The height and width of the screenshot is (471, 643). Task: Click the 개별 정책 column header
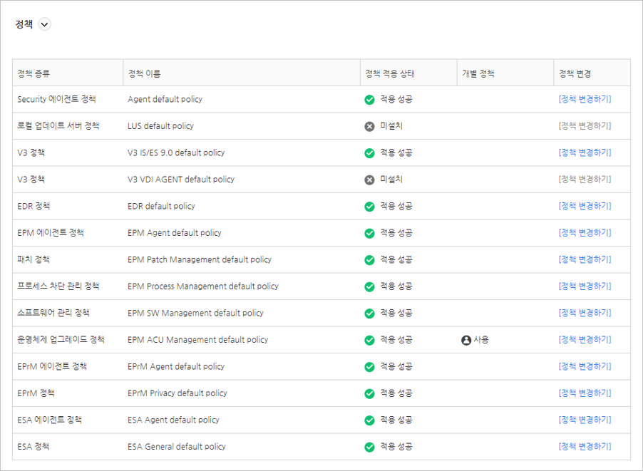478,73
